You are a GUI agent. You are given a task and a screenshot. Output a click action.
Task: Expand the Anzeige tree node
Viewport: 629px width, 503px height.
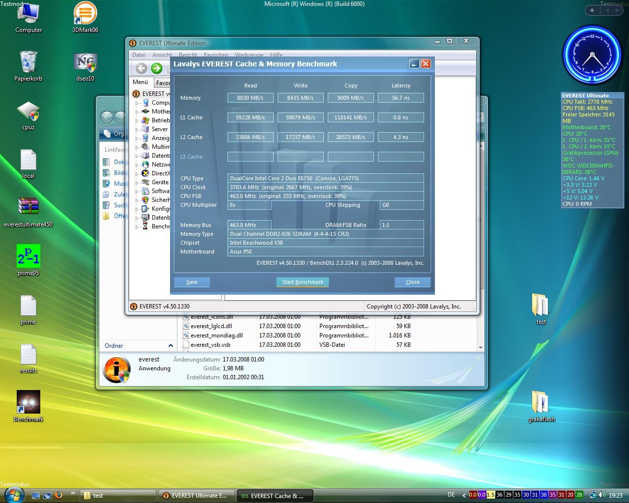(137, 138)
